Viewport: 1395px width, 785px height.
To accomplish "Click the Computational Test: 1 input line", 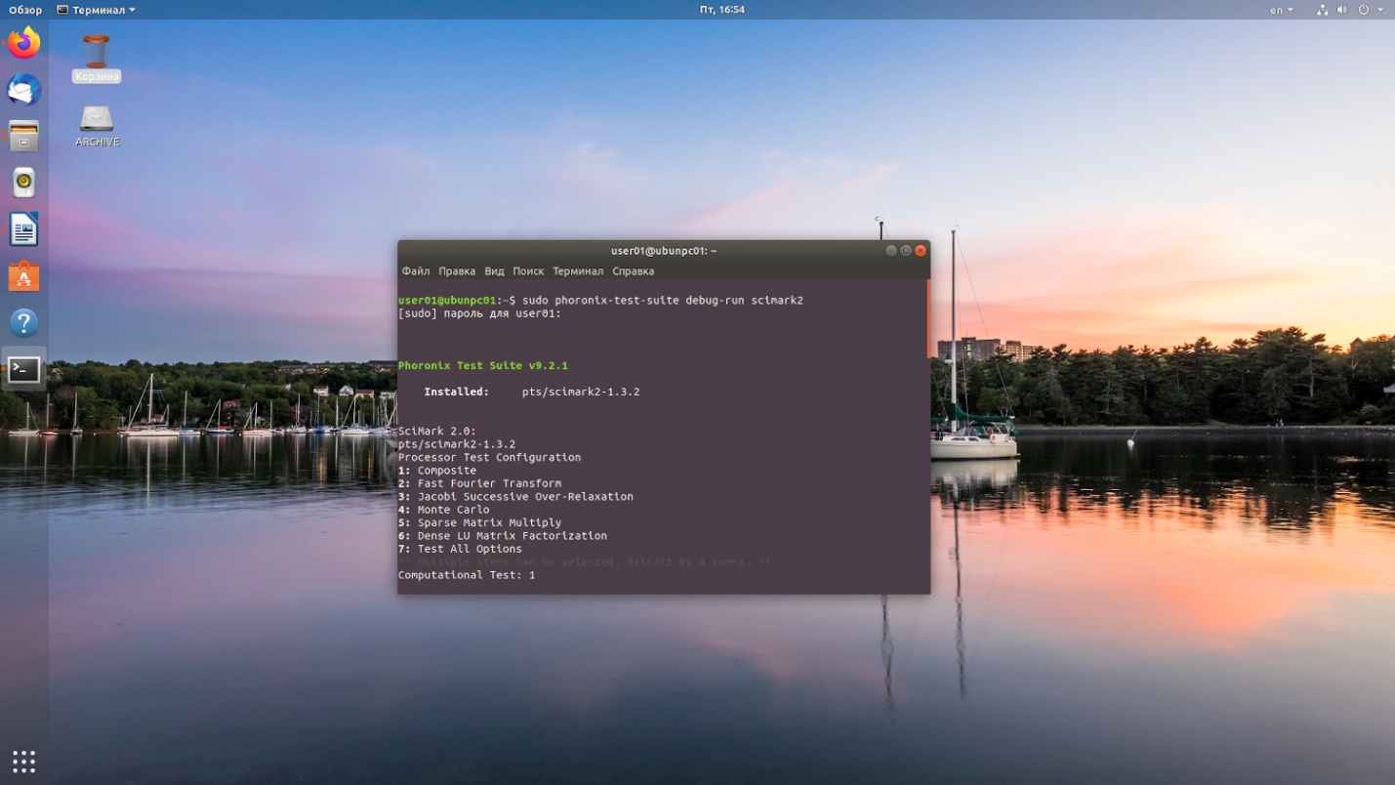I will [x=467, y=575].
